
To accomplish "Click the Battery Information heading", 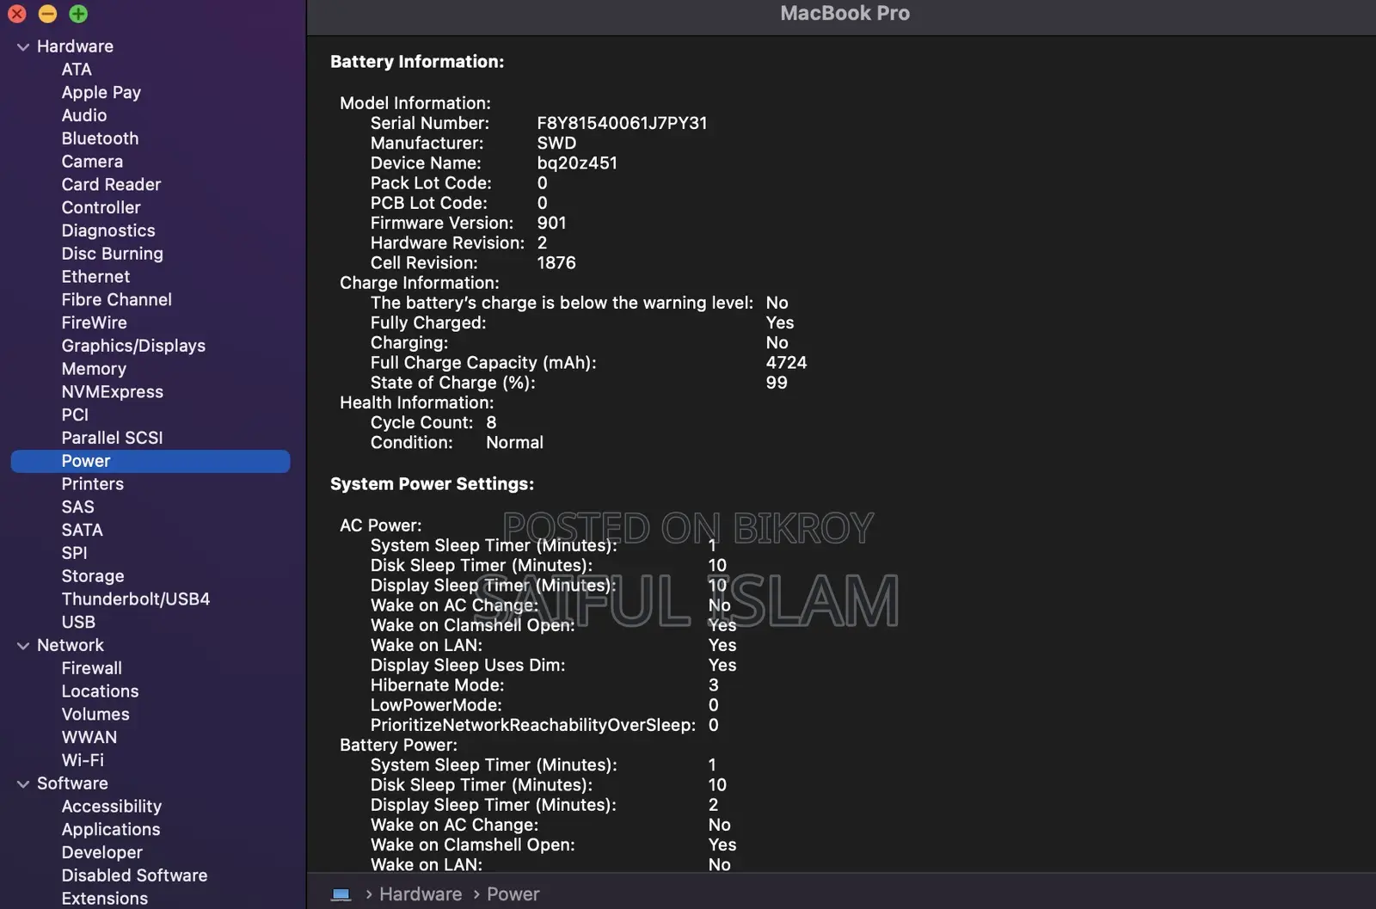I will coord(417,62).
